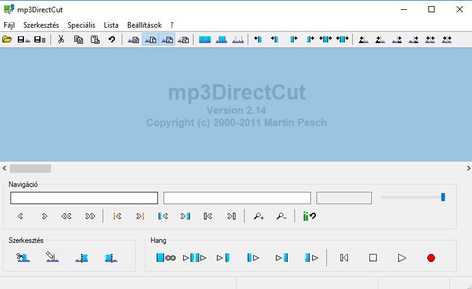
Task: Click the open file folder icon
Action: pos(7,39)
